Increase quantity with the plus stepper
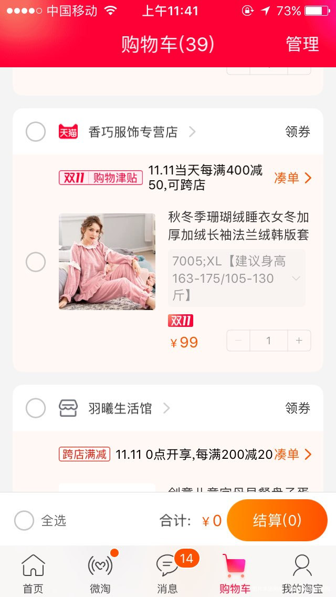 299,341
